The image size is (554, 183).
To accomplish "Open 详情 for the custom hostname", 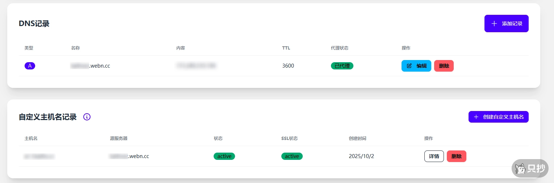I will click(x=434, y=156).
